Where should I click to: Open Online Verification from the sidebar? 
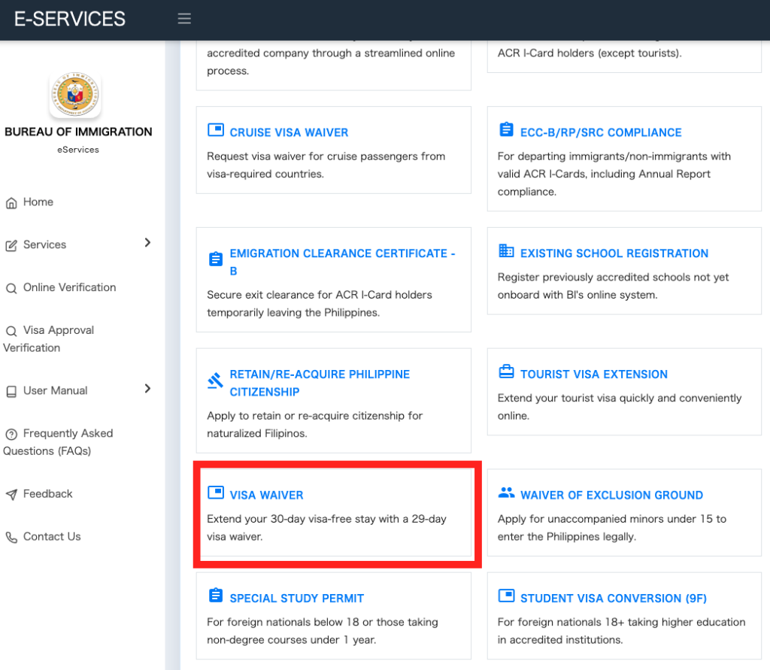point(69,287)
